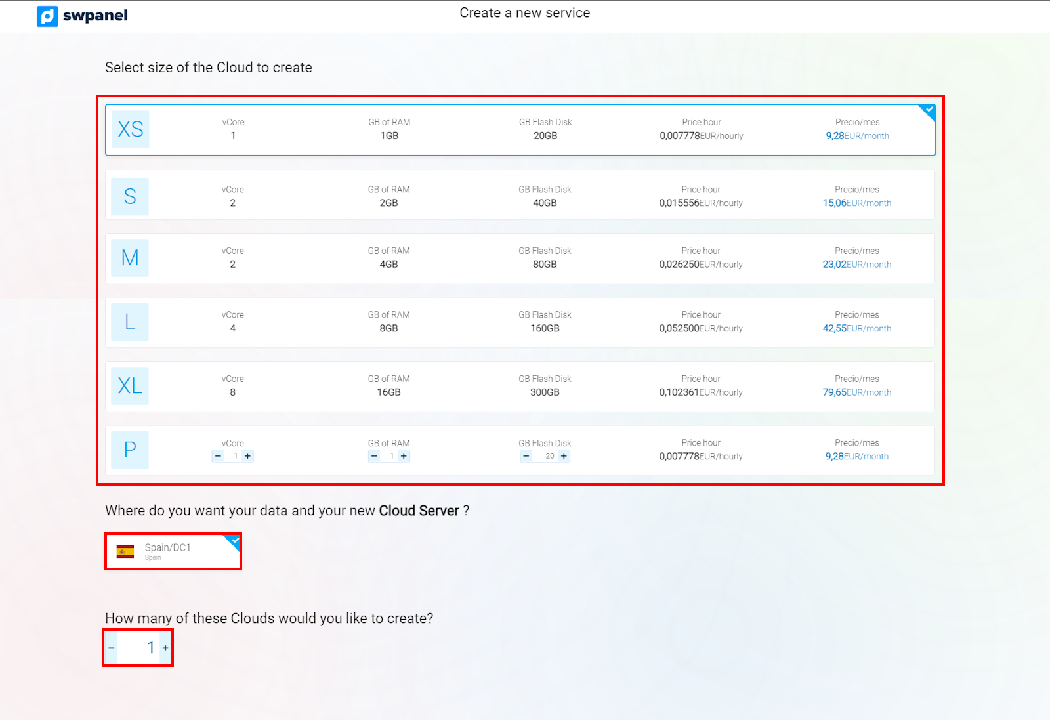Viewport: 1050px width, 720px height.
Task: Increase number of Clouds to create
Action: (x=165, y=648)
